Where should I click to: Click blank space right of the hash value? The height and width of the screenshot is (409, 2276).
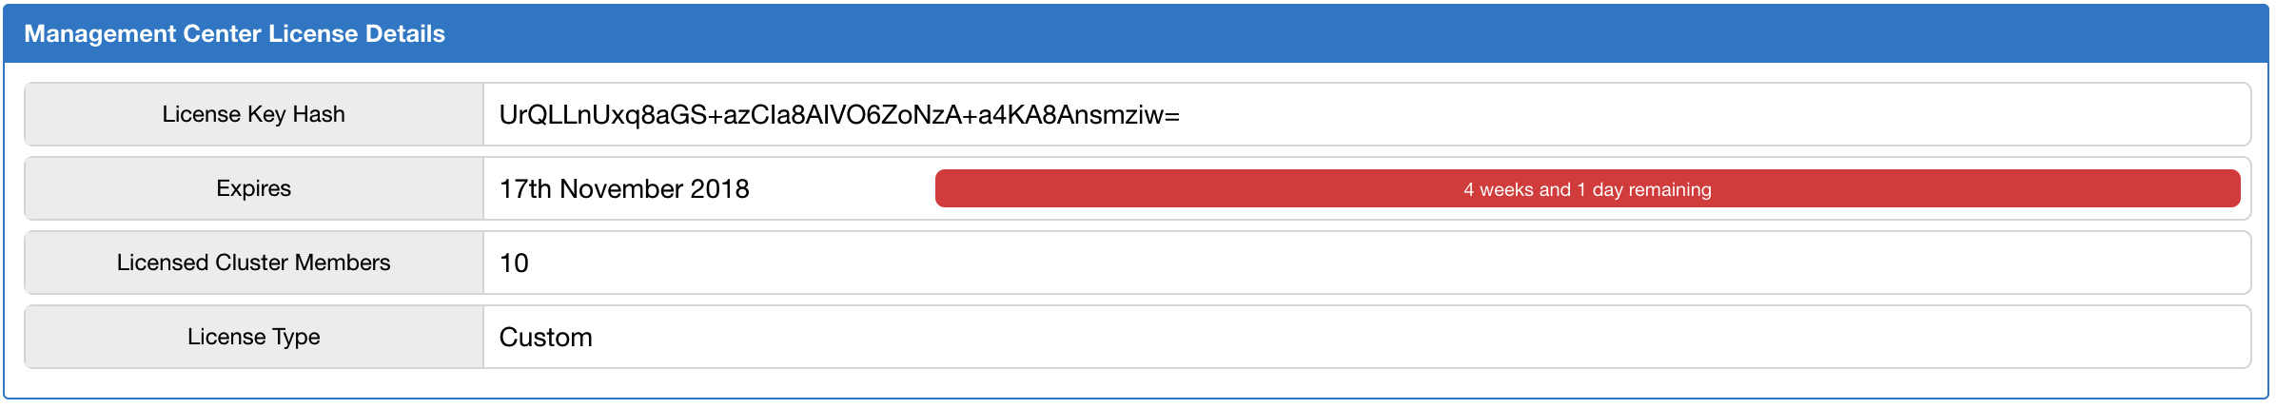point(1713,115)
